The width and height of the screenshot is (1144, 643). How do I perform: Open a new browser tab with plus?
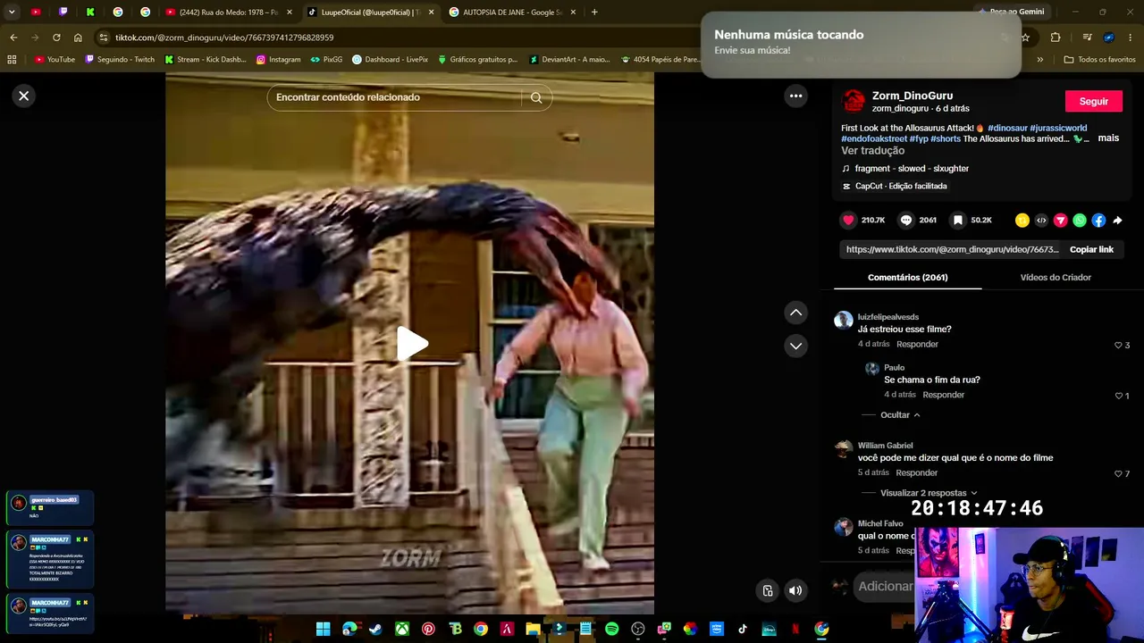(594, 13)
